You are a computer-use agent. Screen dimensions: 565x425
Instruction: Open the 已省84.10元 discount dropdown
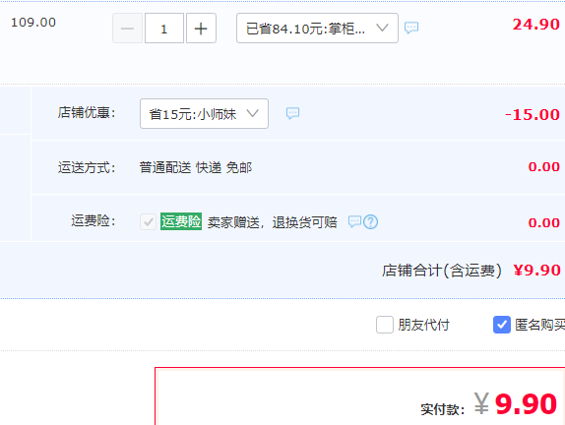point(317,29)
